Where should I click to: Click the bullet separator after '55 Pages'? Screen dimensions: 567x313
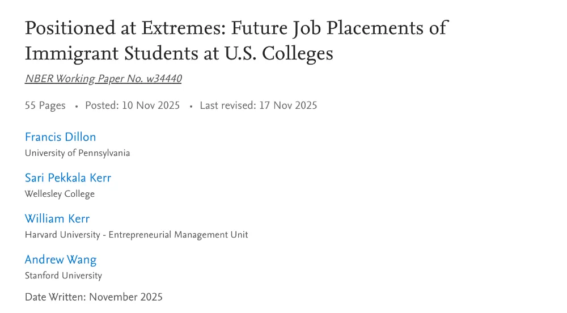[x=76, y=106]
